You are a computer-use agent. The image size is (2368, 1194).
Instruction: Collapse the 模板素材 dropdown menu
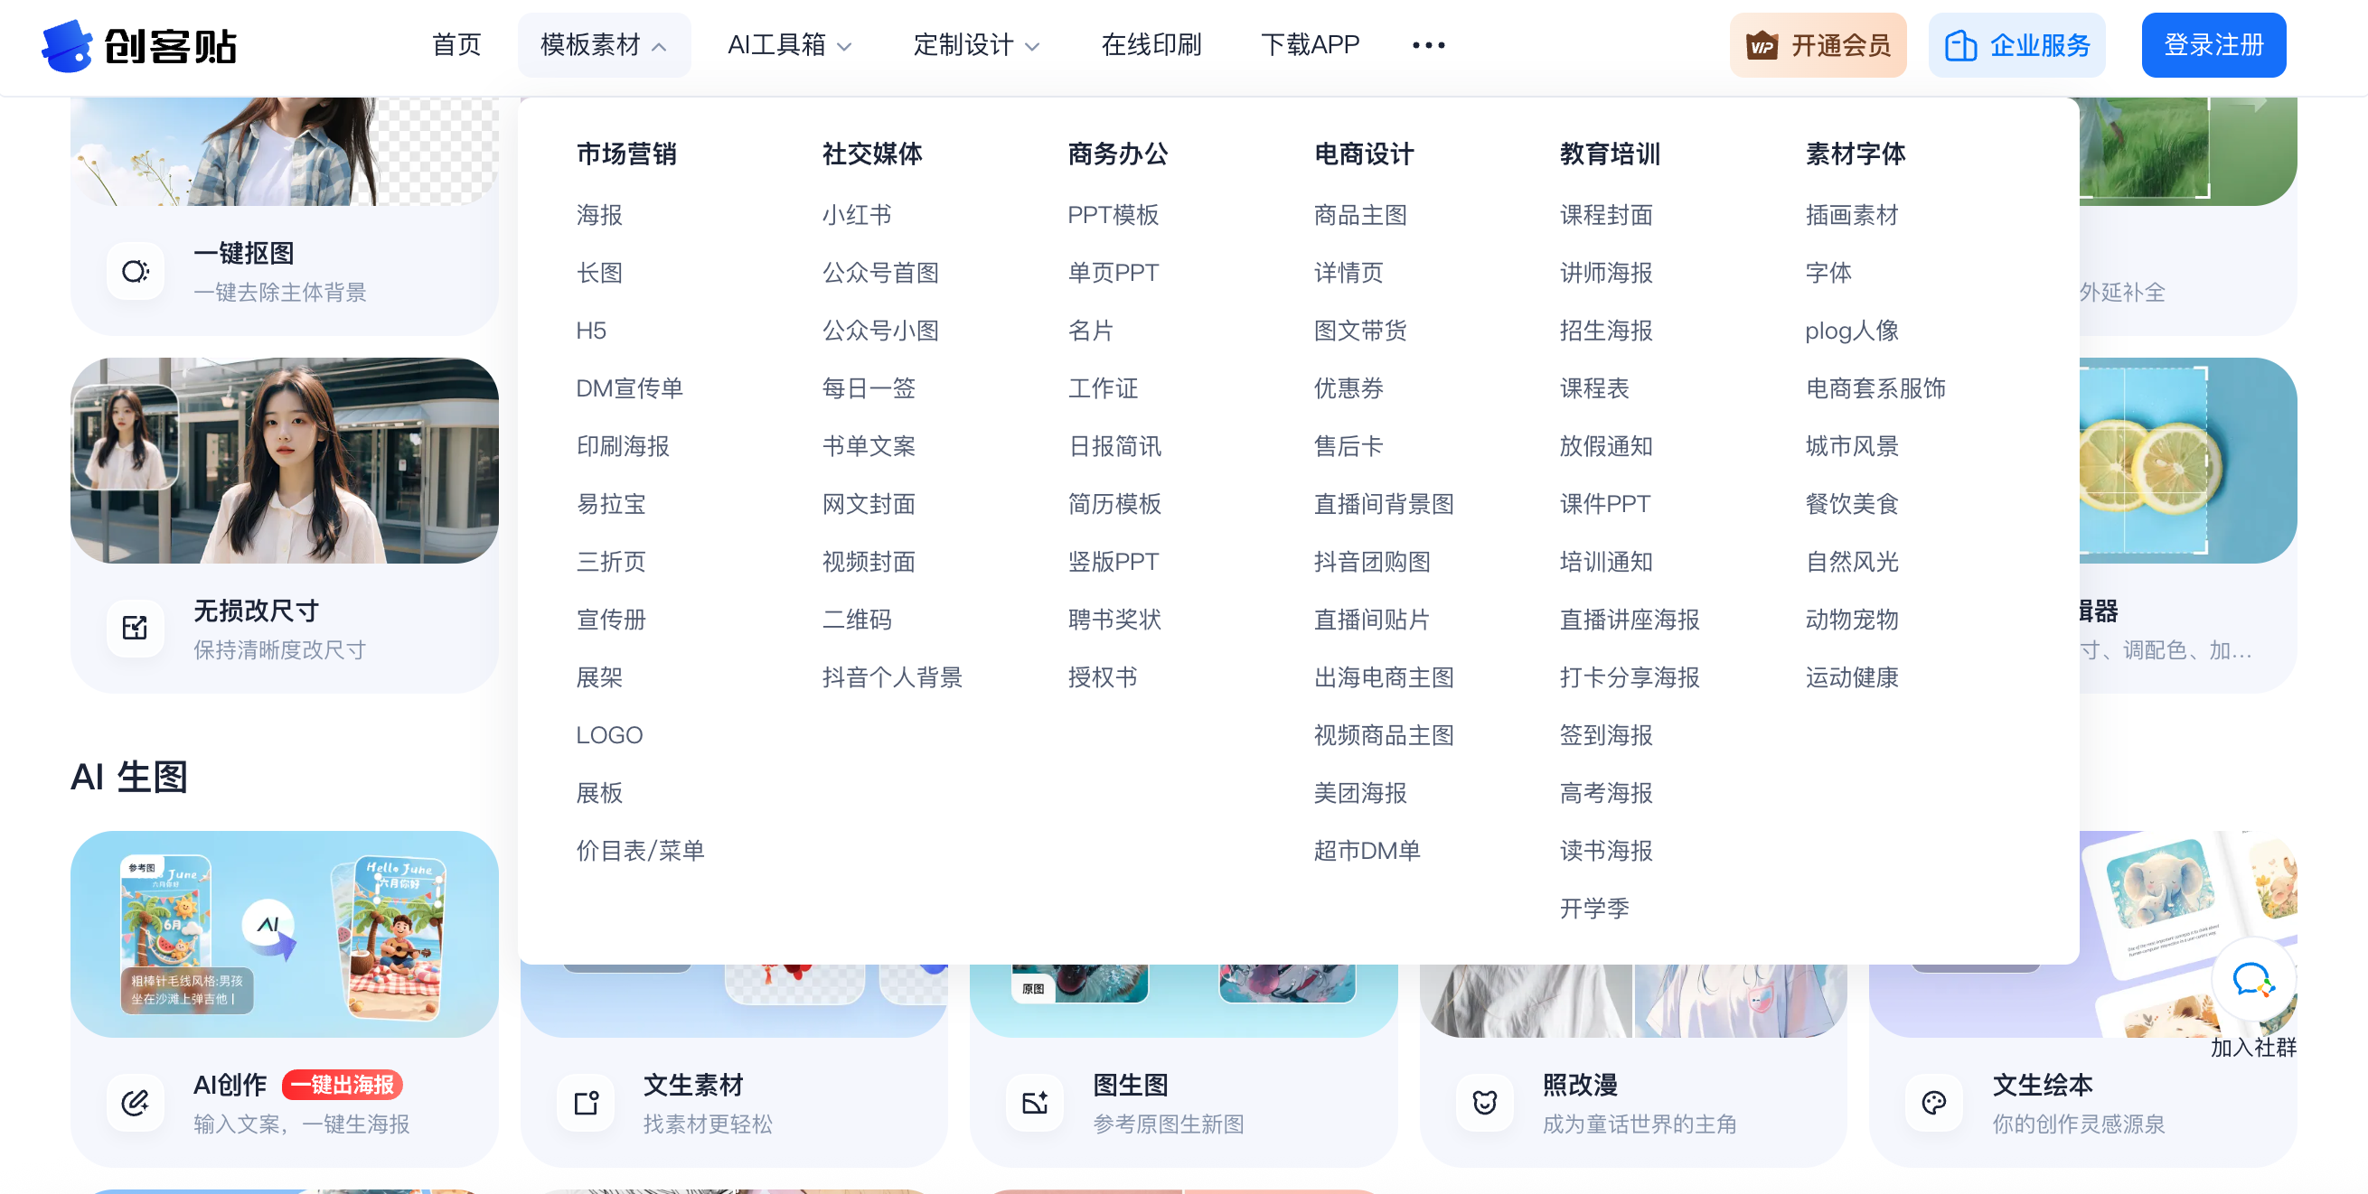point(604,45)
